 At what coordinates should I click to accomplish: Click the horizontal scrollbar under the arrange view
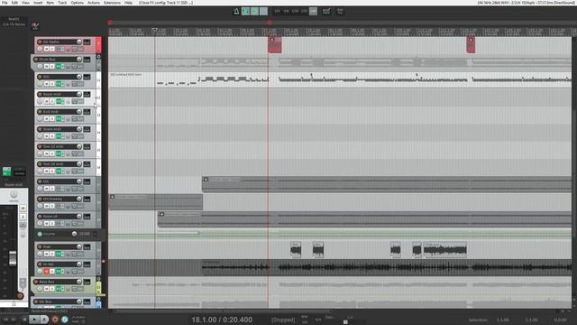[223, 311]
